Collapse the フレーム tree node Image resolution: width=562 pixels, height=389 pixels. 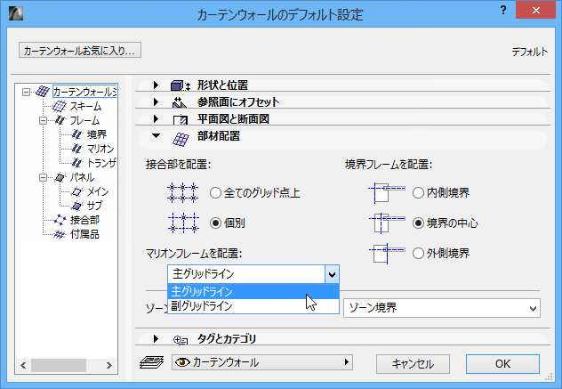click(x=43, y=120)
